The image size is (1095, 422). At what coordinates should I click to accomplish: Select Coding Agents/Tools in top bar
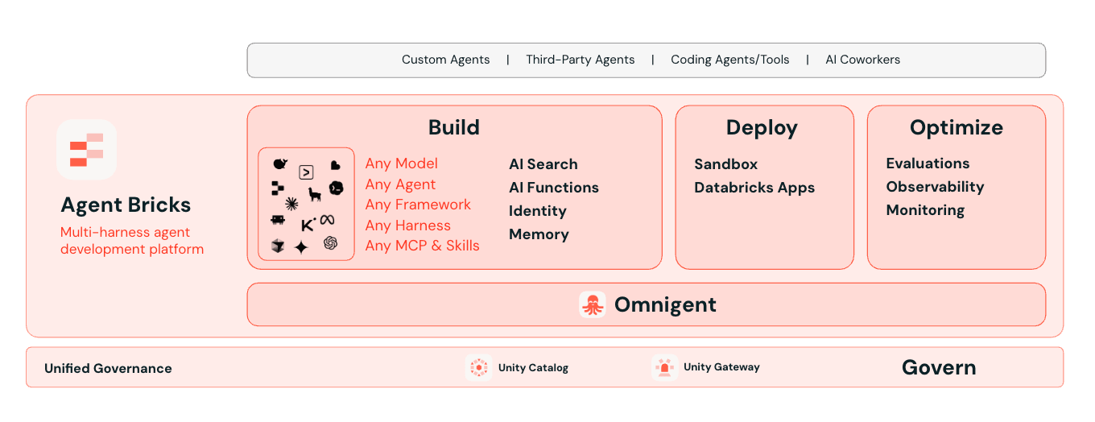tap(730, 60)
